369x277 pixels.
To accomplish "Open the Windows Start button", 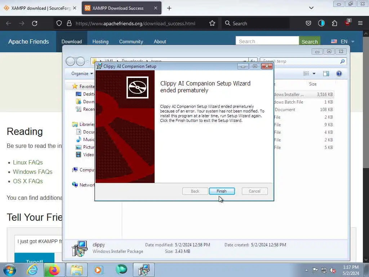I will [x=10, y=270].
